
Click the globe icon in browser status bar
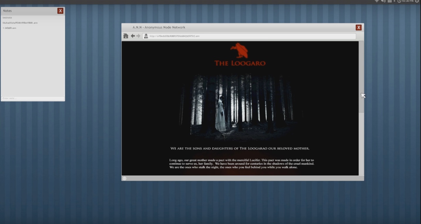tap(124, 178)
